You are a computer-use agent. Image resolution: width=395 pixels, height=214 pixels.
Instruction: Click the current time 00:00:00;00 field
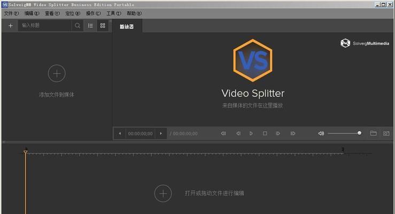point(141,134)
